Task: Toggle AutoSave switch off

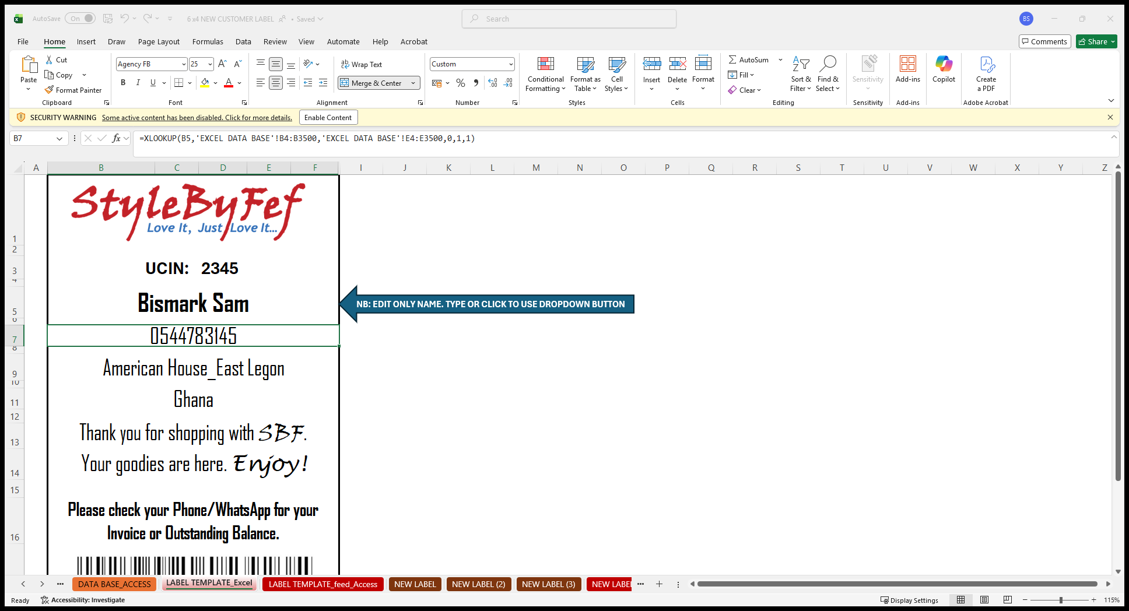Action: [x=80, y=19]
